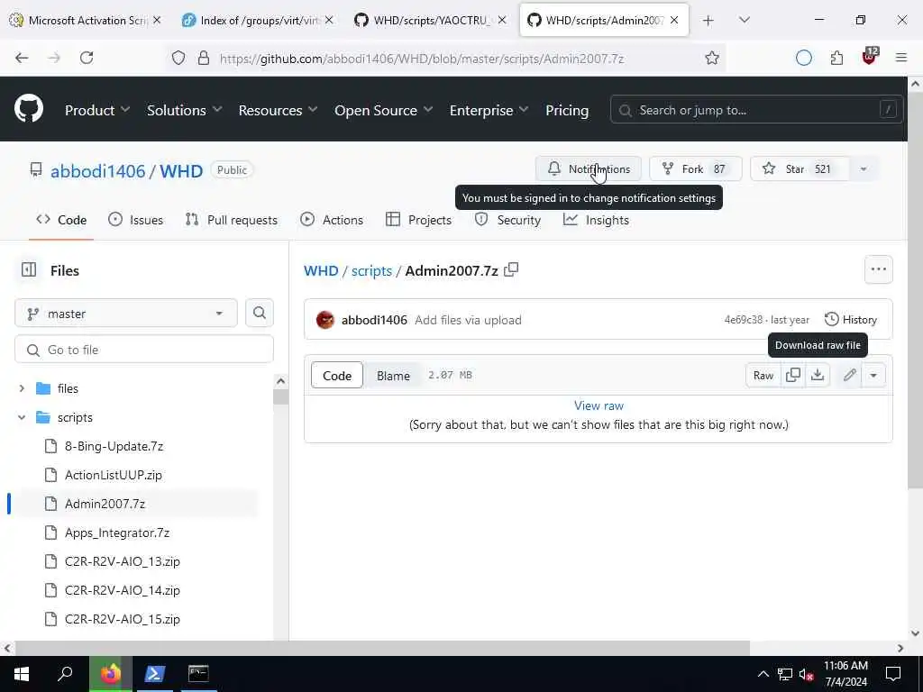
Task: Click the Raw button
Action: (763, 375)
